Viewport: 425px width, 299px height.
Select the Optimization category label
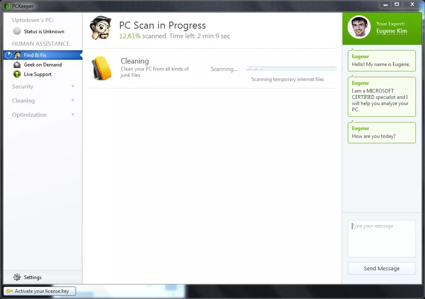tap(29, 114)
